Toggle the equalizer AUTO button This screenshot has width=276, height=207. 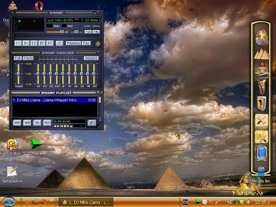click(x=28, y=58)
